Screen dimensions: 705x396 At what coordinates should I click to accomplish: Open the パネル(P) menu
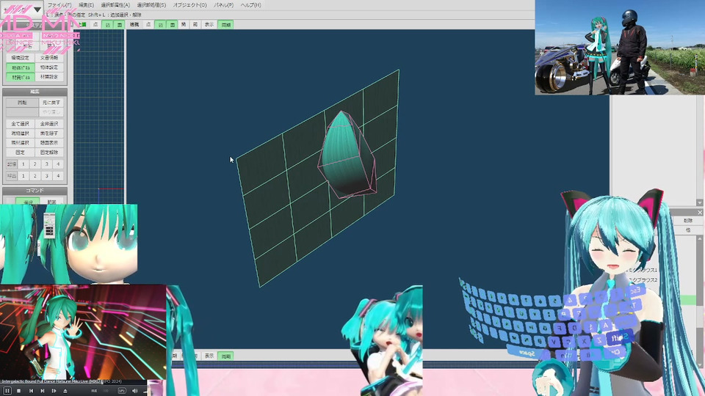pos(223,5)
